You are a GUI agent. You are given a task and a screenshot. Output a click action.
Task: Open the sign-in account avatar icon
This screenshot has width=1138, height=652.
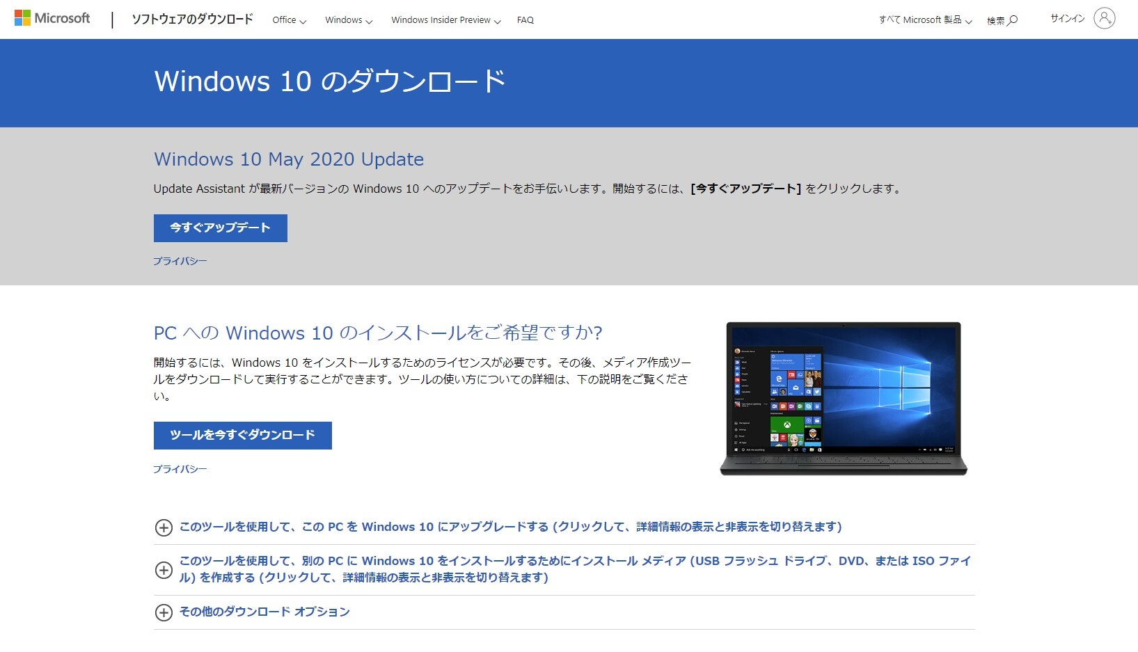click(1104, 18)
